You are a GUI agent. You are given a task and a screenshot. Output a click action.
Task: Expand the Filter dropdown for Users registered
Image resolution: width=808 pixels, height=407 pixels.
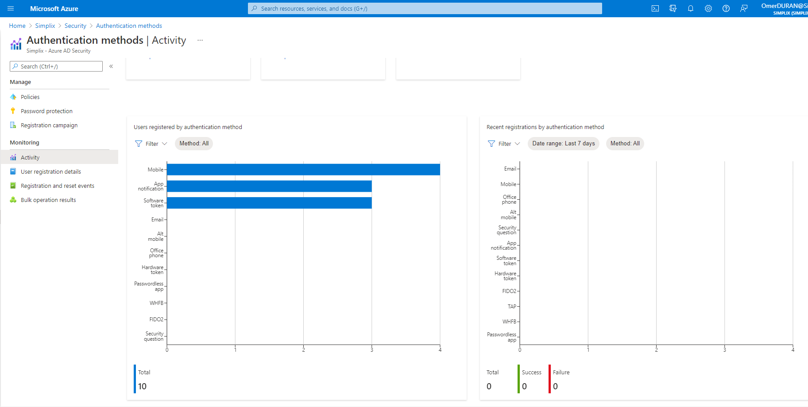(151, 144)
